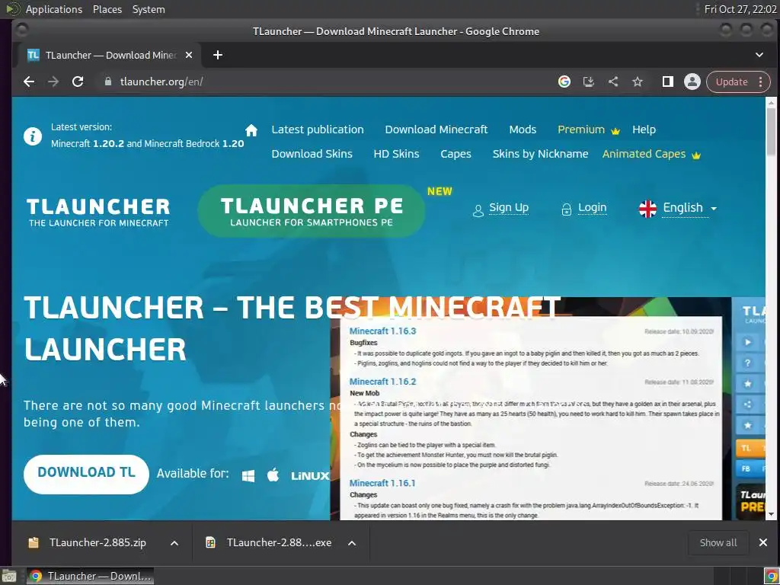
Task: Click the Google icon in address bar
Action: 564,82
